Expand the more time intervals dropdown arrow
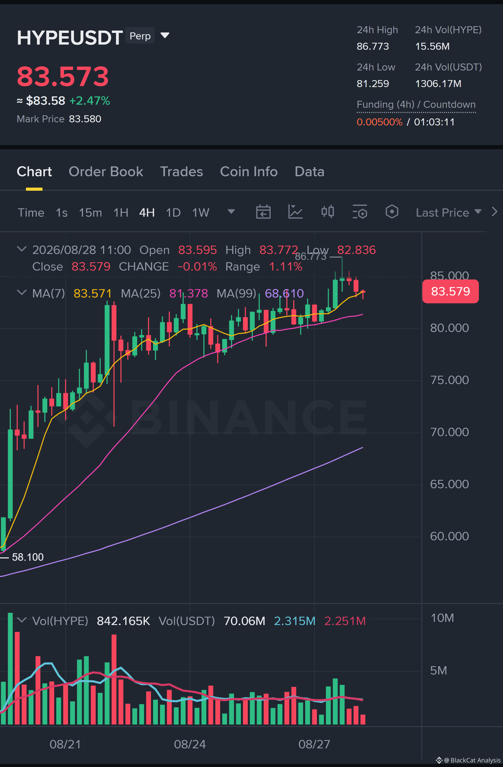The width and height of the screenshot is (503, 767). pyautogui.click(x=231, y=212)
